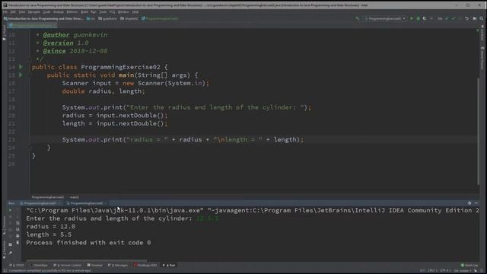Open the Code menu
Image resolution: width=487 pixels, height=274 pixels.
[46, 12]
